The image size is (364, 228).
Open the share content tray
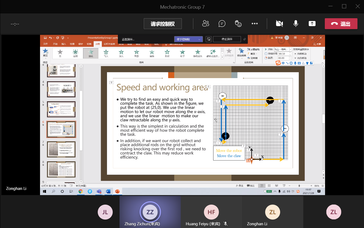[x=312, y=24]
